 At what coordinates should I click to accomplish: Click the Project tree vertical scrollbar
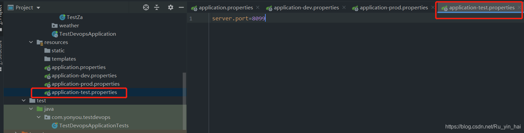click(184, 101)
